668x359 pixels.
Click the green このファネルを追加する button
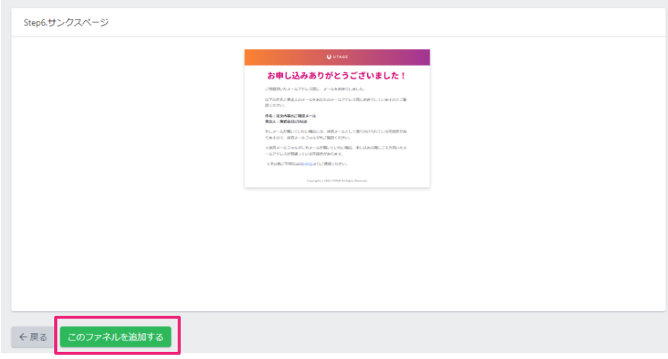(115, 337)
